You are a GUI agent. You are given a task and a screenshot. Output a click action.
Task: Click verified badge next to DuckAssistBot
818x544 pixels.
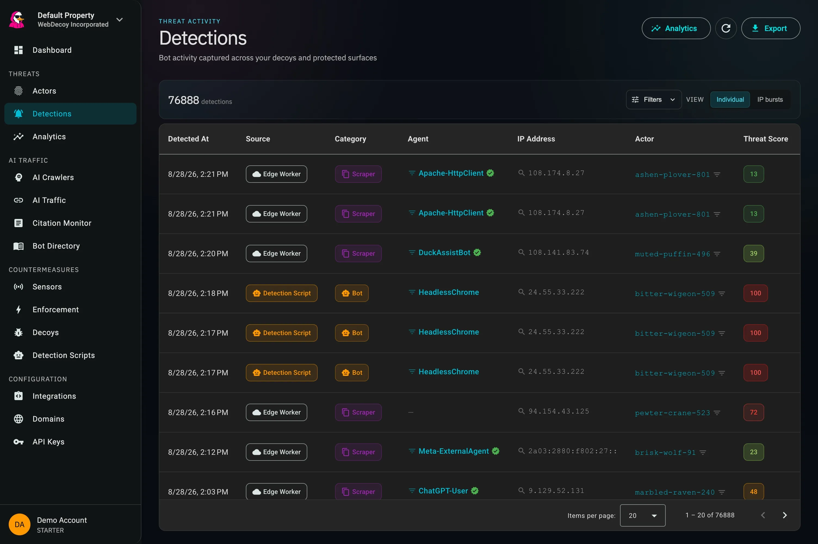477,253
